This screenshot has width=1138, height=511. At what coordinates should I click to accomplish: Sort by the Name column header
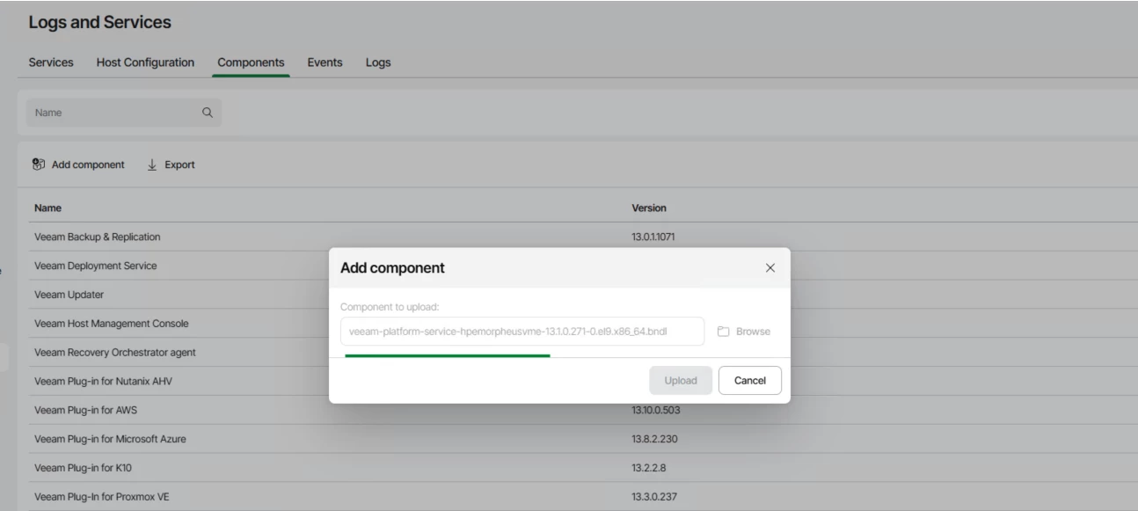coord(47,208)
